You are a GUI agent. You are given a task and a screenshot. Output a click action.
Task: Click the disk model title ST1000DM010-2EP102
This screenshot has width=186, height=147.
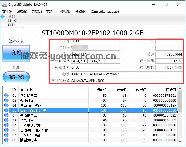click(76, 33)
